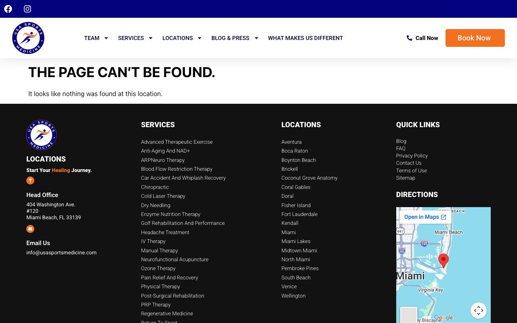517x323 pixels.
Task: Go to Fort Lauderdale location page
Action: (x=299, y=214)
